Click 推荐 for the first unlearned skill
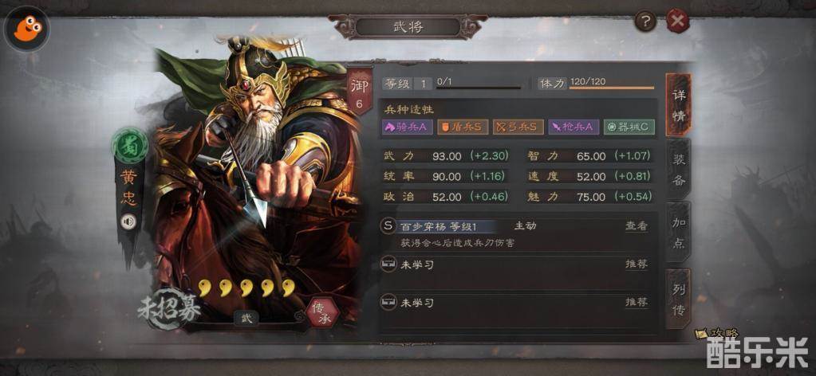 637,264
